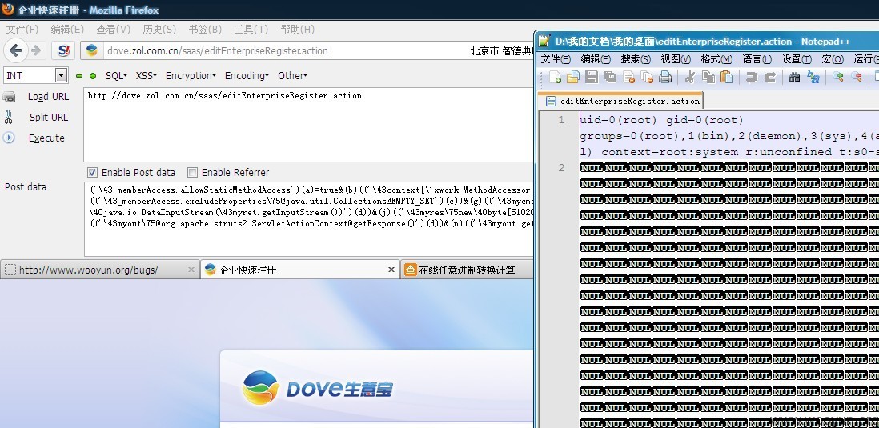This screenshot has height=428, width=879.
Task: Click the Split URL button label
Action: point(49,117)
